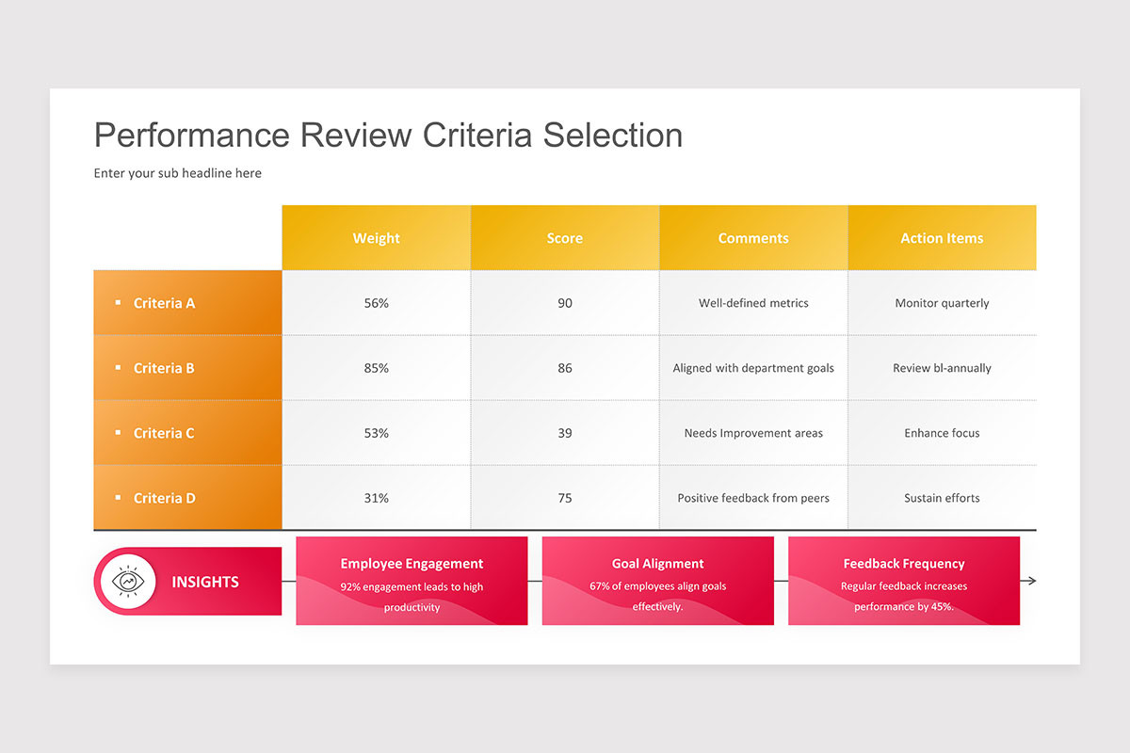
Task: Click the rightward arrow after Feedback Frequency card
Action: 1030,582
